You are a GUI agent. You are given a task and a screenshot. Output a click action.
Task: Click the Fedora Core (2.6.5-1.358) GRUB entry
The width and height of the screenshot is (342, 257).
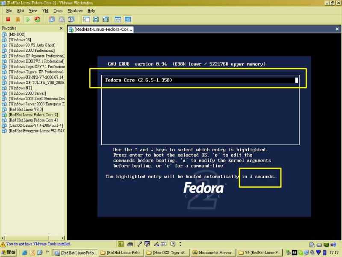(200, 80)
